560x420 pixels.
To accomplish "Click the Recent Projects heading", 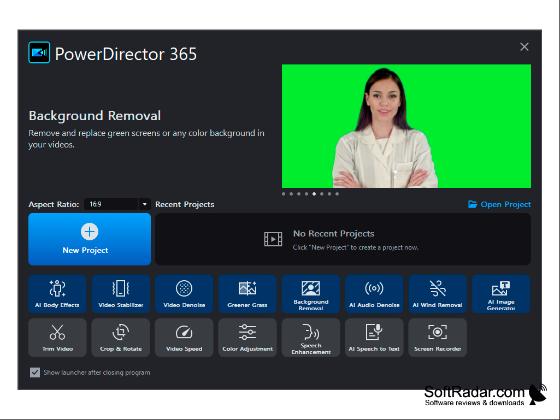I will (185, 204).
